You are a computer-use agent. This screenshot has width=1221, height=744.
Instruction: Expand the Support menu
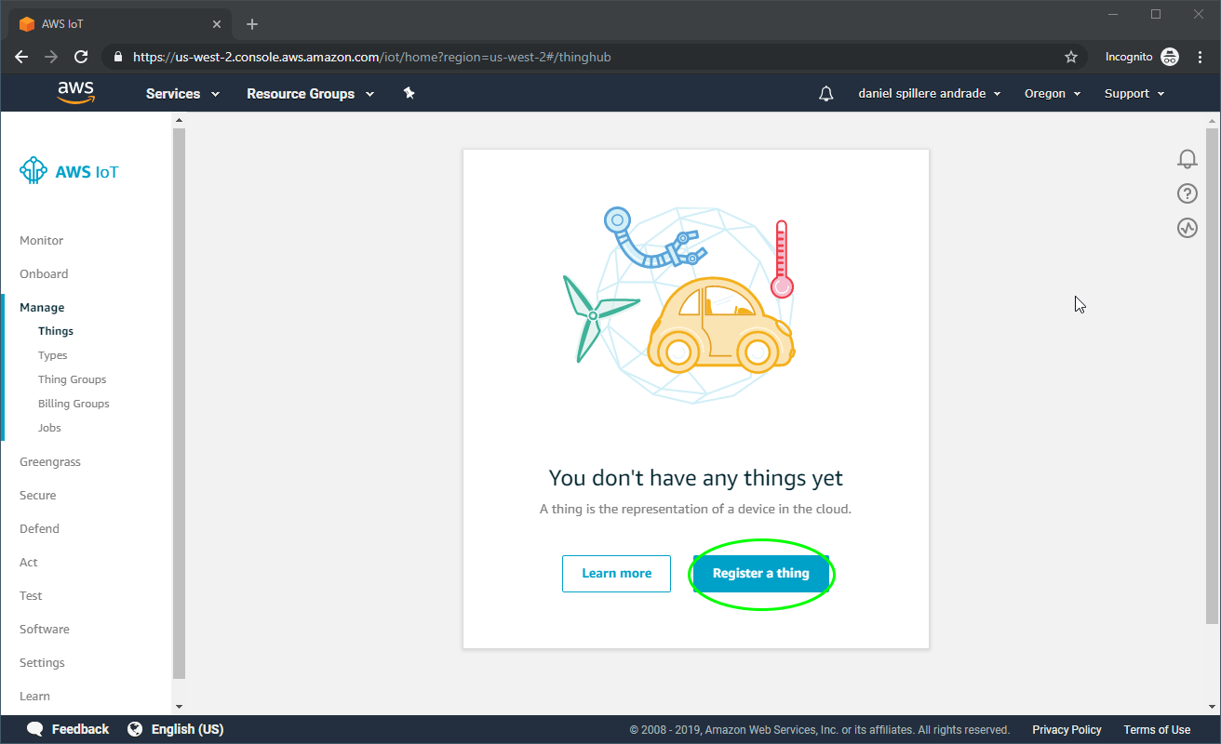pyautogui.click(x=1134, y=94)
